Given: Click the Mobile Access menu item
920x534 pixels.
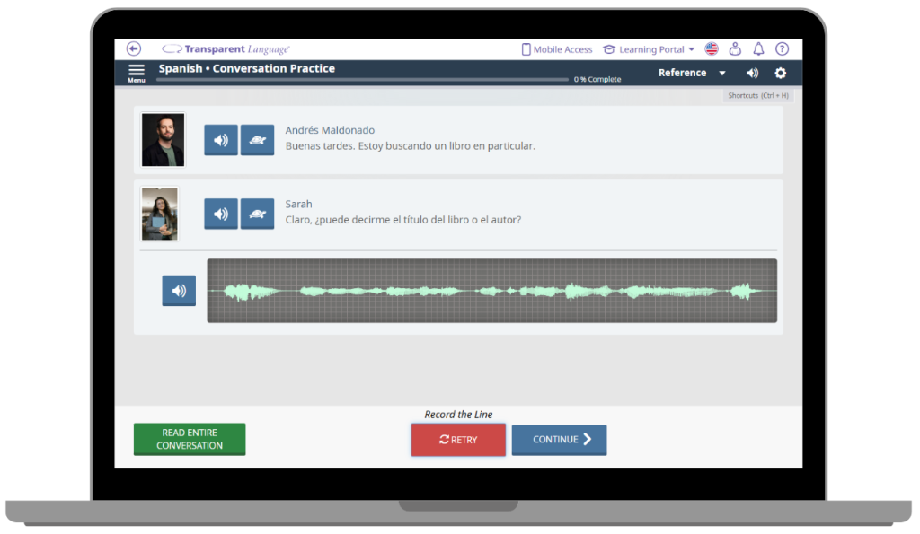Looking at the screenshot, I should [557, 49].
